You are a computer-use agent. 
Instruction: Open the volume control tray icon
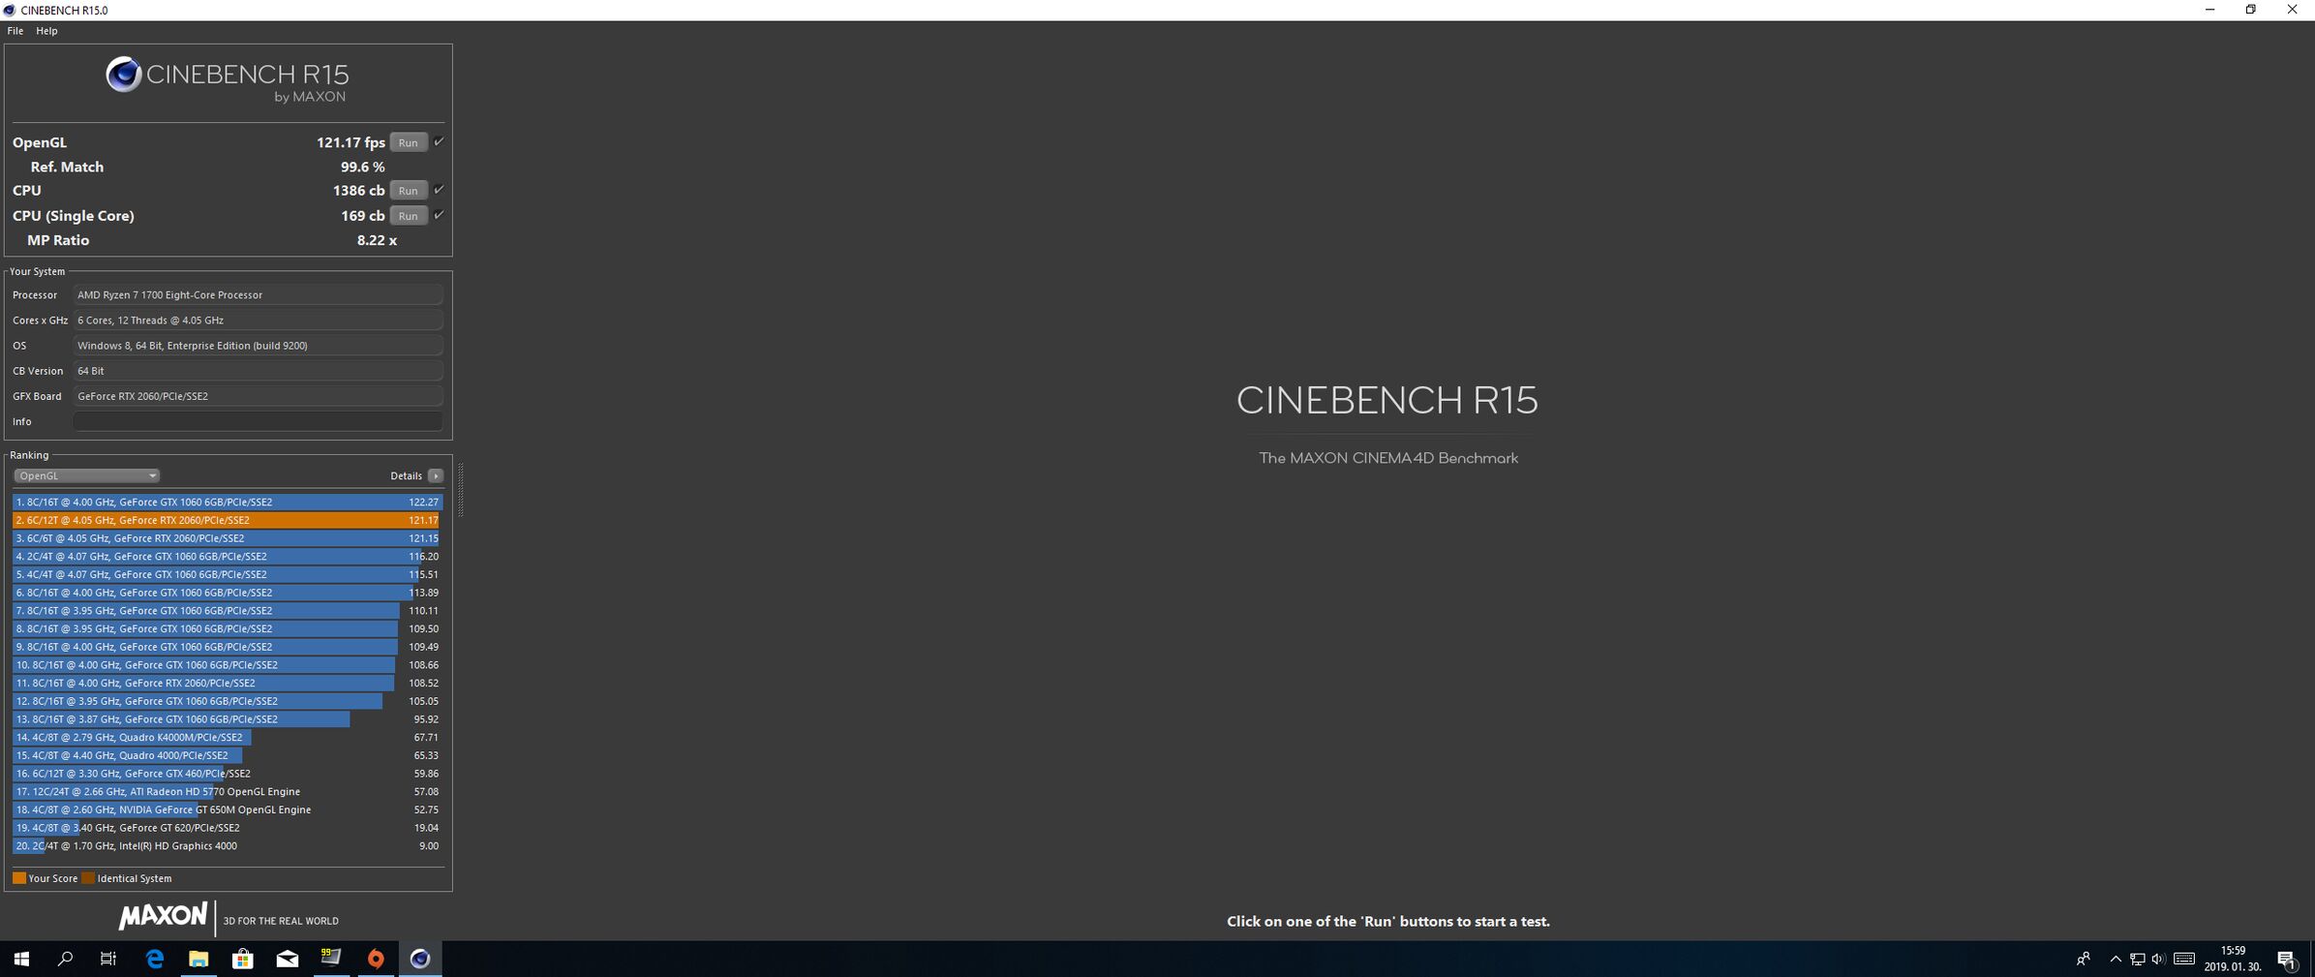point(2158,959)
